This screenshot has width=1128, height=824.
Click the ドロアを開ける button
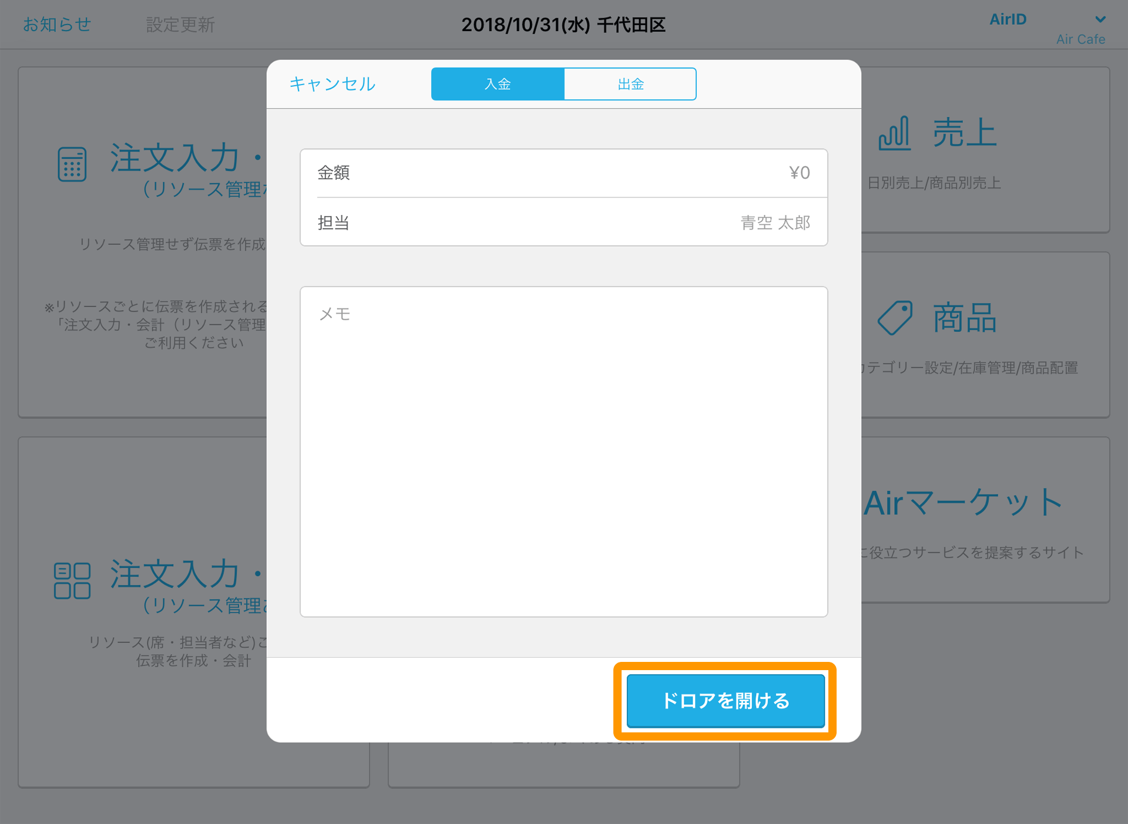coord(726,701)
